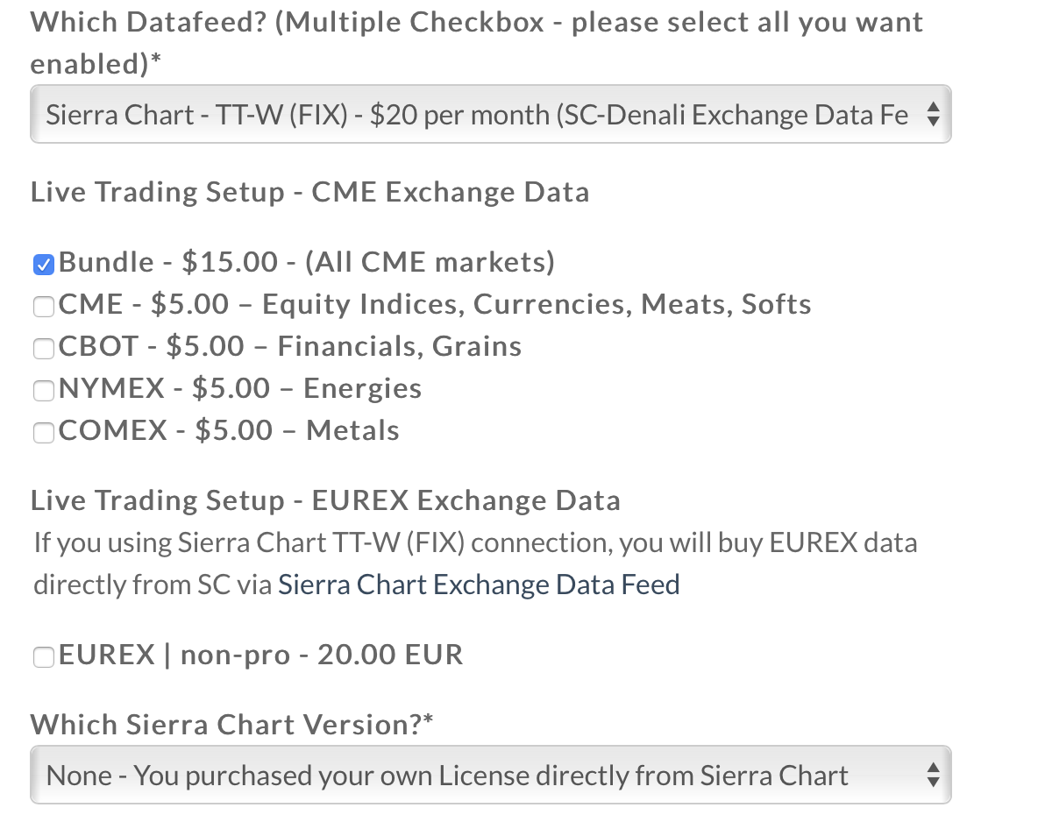
Task: Click the Datafeed dropdown arrow stepper
Action: 933,115
